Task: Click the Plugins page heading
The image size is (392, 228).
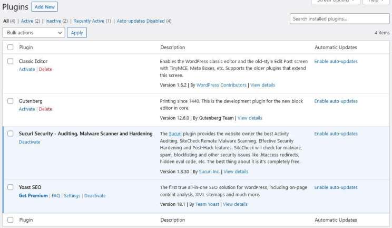Action: tap(15, 7)
